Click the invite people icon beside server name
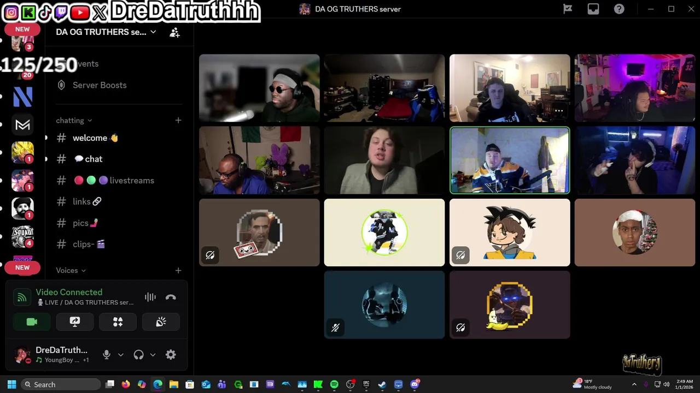This screenshot has width=700, height=393. pyautogui.click(x=174, y=33)
